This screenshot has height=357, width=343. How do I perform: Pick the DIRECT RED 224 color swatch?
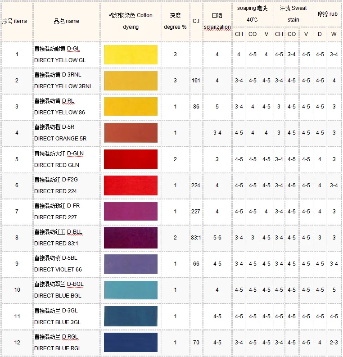coord(131,185)
